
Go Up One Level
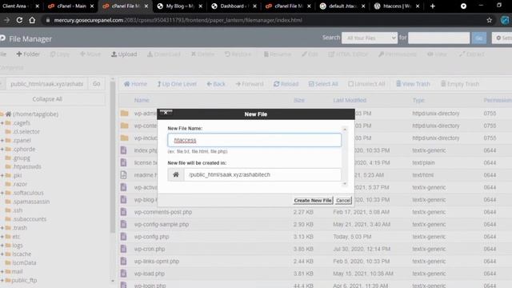click(177, 84)
